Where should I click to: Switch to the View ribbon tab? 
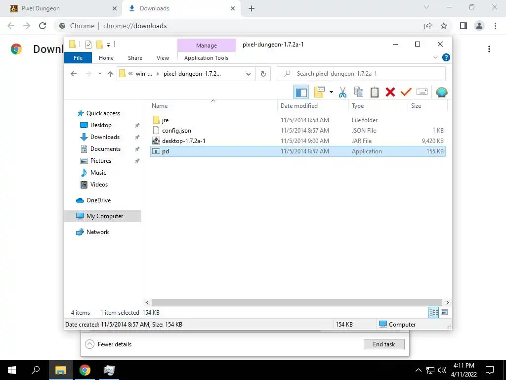tap(163, 58)
